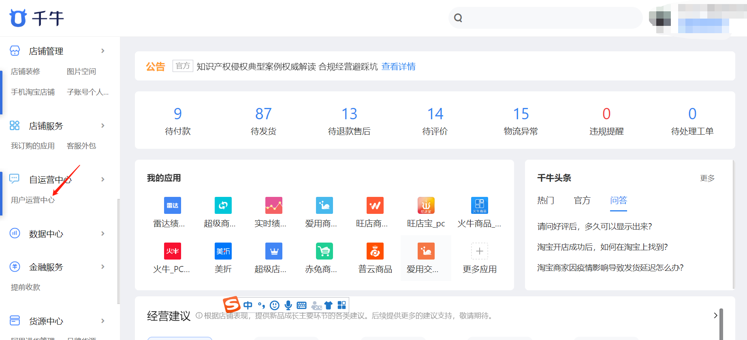This screenshot has width=747, height=340.
Task: Switch to the 热门 tab
Action: [546, 200]
